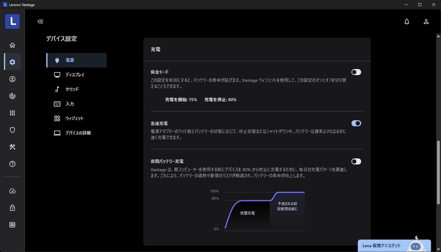Click the 充電を停止: 80% value
441x252 pixels.
click(x=220, y=100)
